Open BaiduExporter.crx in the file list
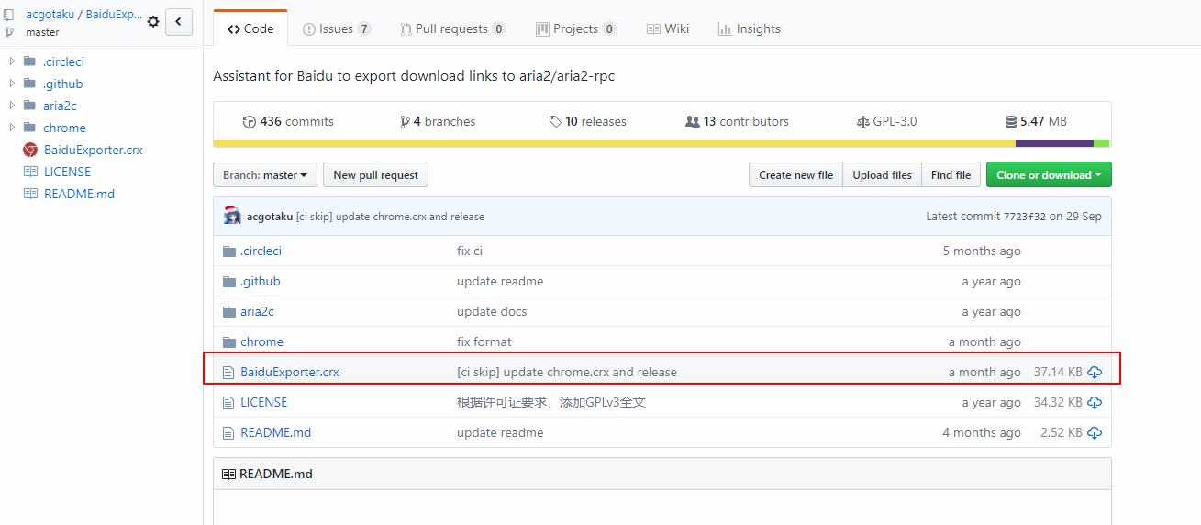The width and height of the screenshot is (1201, 525). [290, 372]
